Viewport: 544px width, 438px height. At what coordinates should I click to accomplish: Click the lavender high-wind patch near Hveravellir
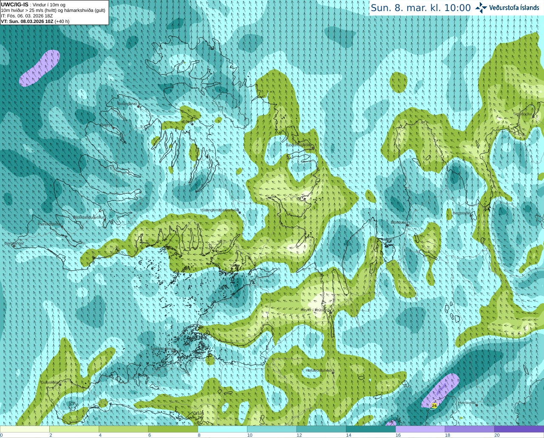click(441, 391)
